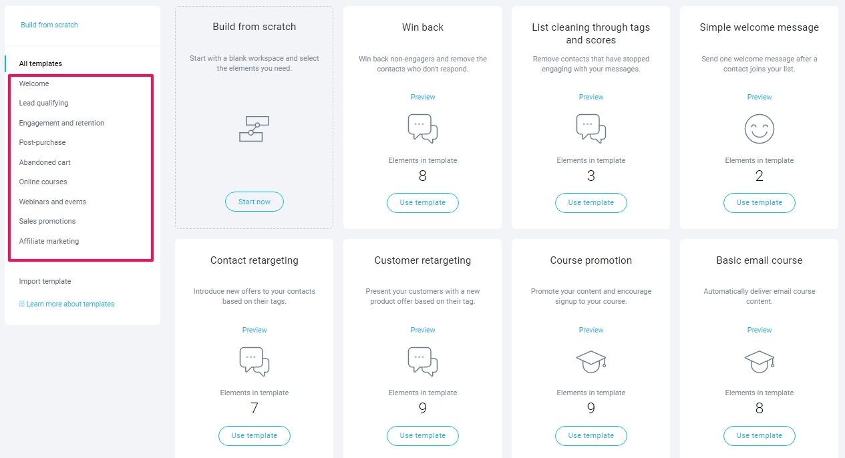Open the Abandoned cart category
This screenshot has width=845, height=458.
[x=45, y=162]
